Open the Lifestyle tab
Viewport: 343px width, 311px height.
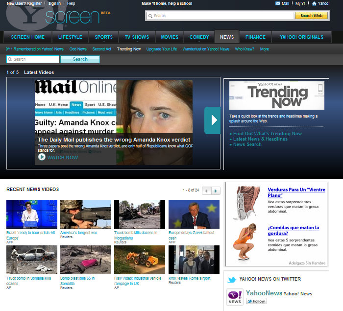tap(70, 37)
